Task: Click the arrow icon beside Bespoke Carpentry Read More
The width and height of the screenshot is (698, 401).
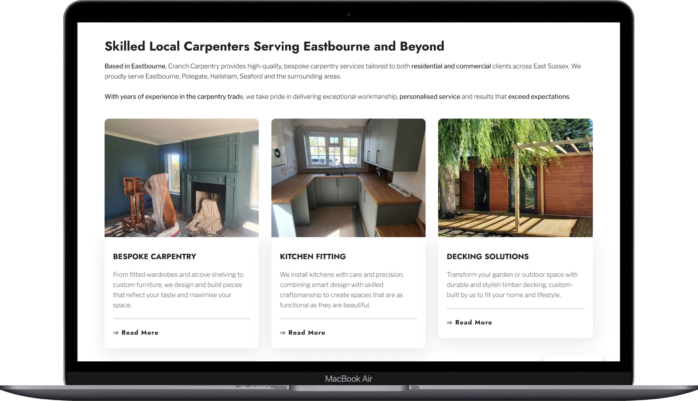Action: (116, 333)
